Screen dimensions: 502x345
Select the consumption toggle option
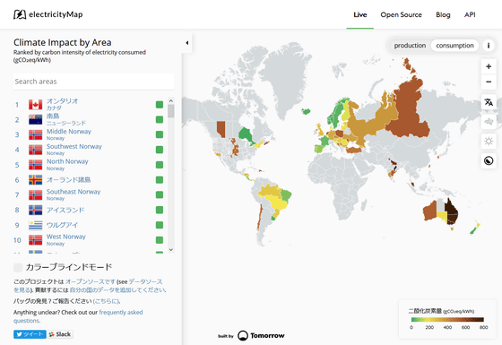(x=454, y=46)
